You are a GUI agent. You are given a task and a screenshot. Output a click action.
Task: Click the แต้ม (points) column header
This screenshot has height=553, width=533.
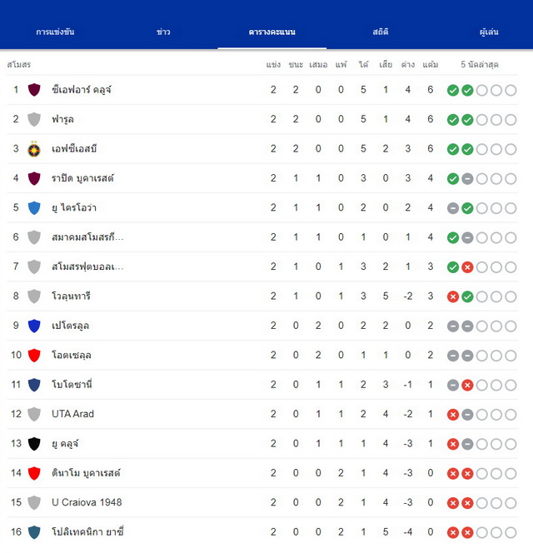click(x=431, y=64)
